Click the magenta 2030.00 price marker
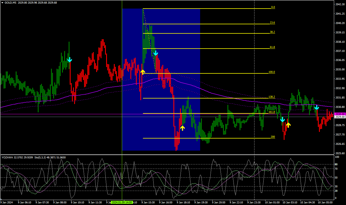 point(340,114)
